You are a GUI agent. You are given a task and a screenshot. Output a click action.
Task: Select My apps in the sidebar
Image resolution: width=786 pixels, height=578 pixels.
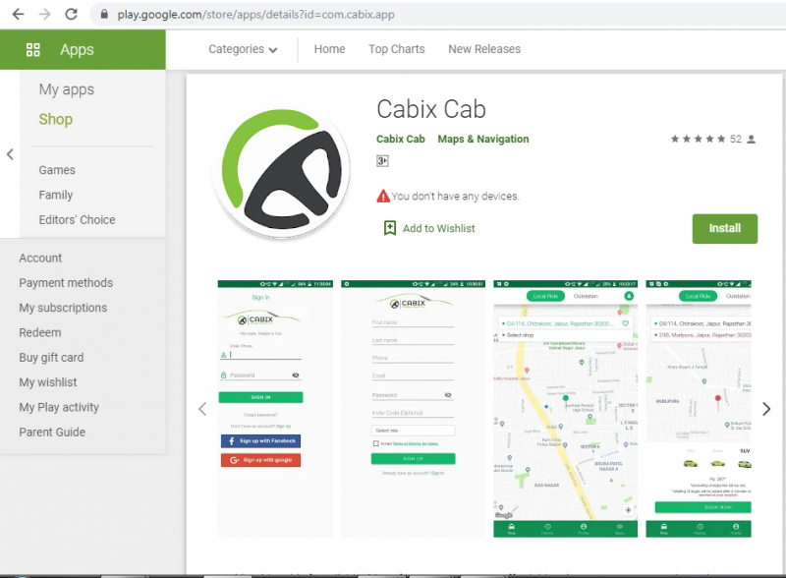[x=67, y=89]
